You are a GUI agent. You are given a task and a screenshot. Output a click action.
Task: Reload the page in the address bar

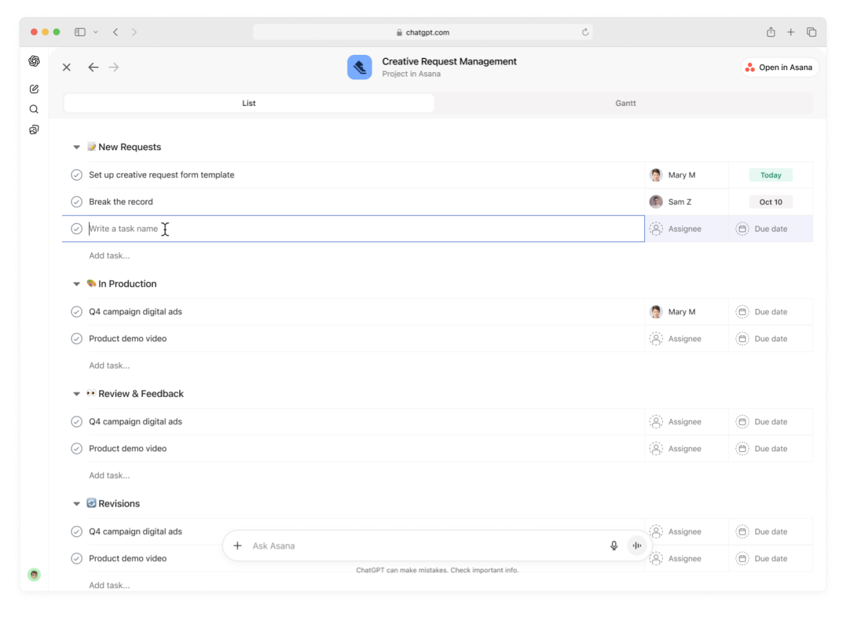(x=585, y=32)
